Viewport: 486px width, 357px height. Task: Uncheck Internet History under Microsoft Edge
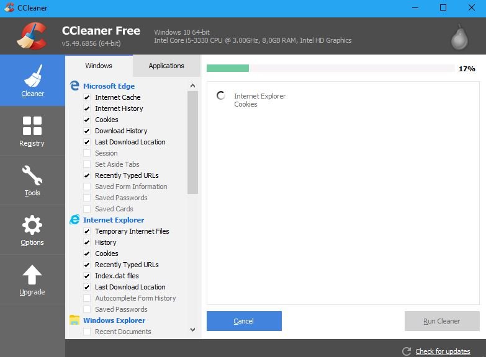(87, 108)
